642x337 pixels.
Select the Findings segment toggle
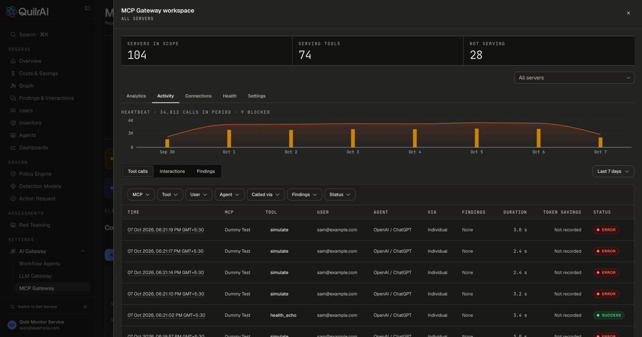click(x=206, y=171)
